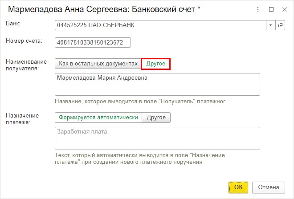294x199 pixels.
Task: Click the 'Банк:' field label
Action: point(13,24)
